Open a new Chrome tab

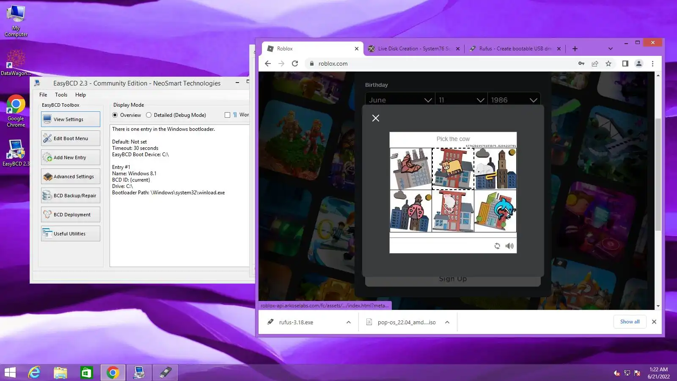[x=575, y=49]
